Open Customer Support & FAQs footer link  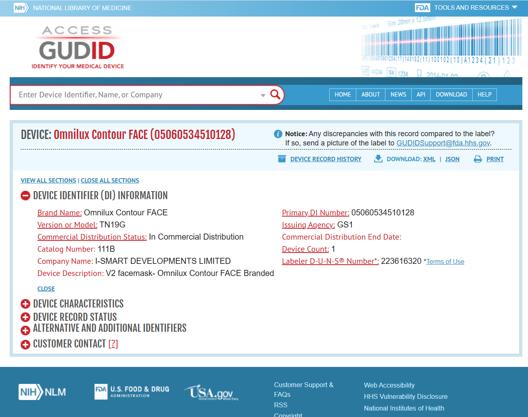[x=304, y=390]
